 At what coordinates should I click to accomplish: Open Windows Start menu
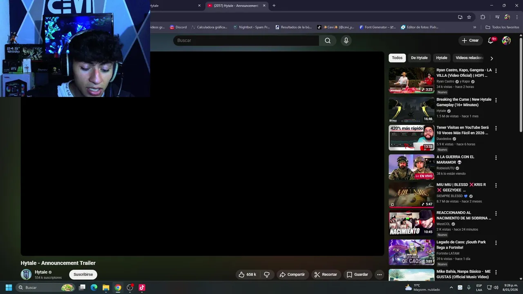tap(9, 287)
